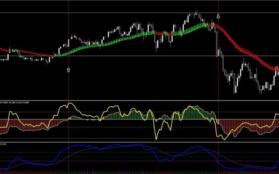Click the divider above the bottom indicator panel
The image size is (279, 174).
(x=139, y=142)
